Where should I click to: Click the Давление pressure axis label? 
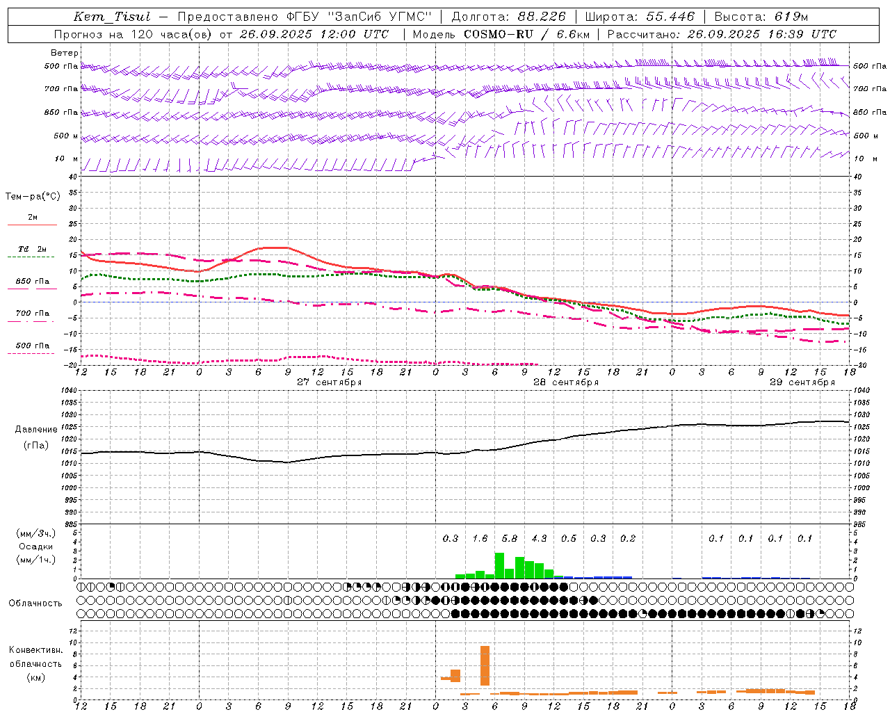(36, 429)
